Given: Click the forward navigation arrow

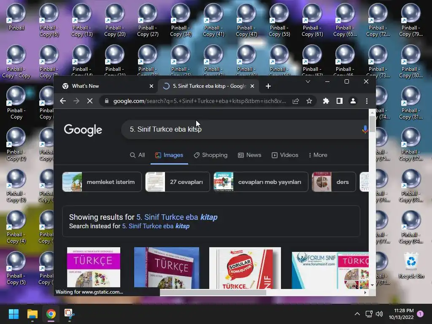Looking at the screenshot, I should (76, 101).
